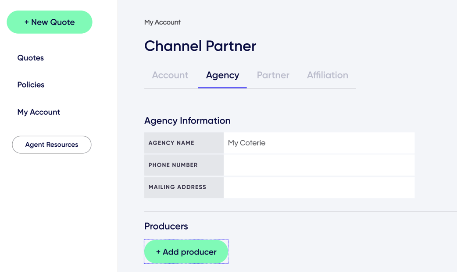
Task: Click the Agency Name field
Action: pyautogui.click(x=319, y=143)
